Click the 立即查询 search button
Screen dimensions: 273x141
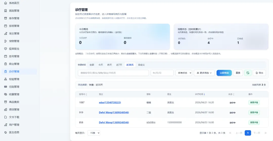click(x=224, y=73)
